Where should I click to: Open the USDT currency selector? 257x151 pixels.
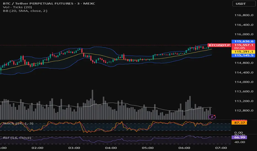coord(244,4)
